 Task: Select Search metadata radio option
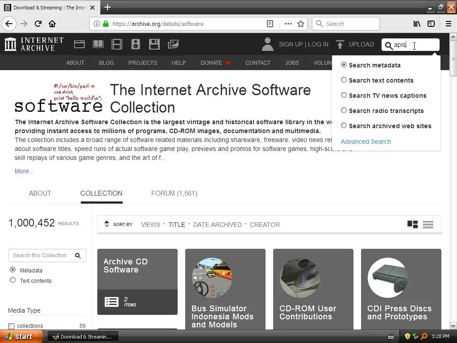click(x=344, y=65)
